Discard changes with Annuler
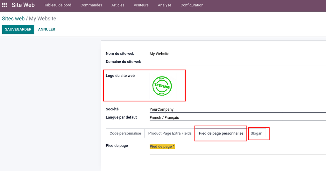 46,29
